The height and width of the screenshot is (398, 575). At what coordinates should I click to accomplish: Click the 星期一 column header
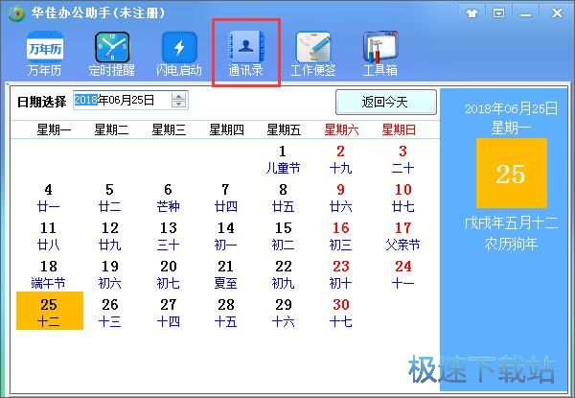(54, 129)
